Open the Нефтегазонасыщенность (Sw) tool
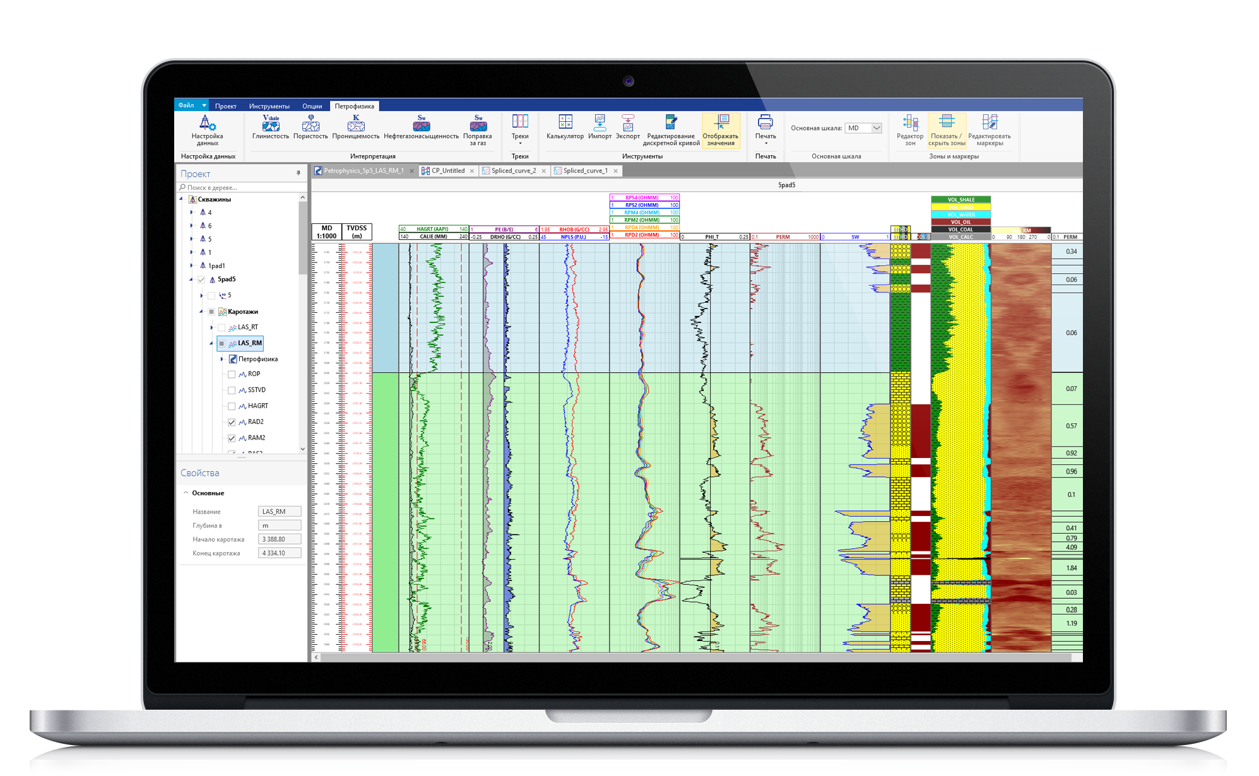Image resolution: width=1259 pixels, height=776 pixels. tap(421, 127)
